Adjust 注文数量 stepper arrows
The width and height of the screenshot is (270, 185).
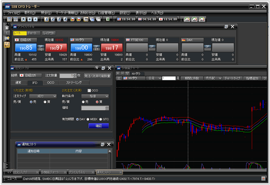pyautogui.click(x=75, y=76)
